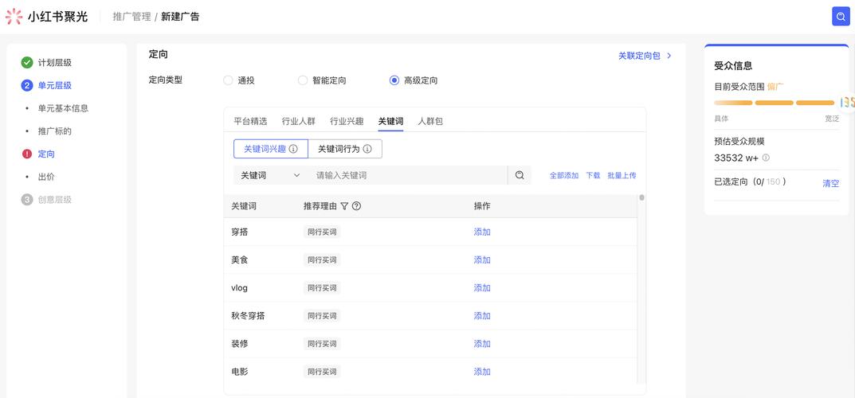The height and width of the screenshot is (398, 855).
Task: Click green checkmark icon for 计划层级
Action: (27, 63)
